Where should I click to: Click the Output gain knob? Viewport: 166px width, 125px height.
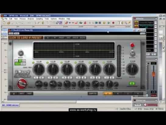click(x=132, y=69)
